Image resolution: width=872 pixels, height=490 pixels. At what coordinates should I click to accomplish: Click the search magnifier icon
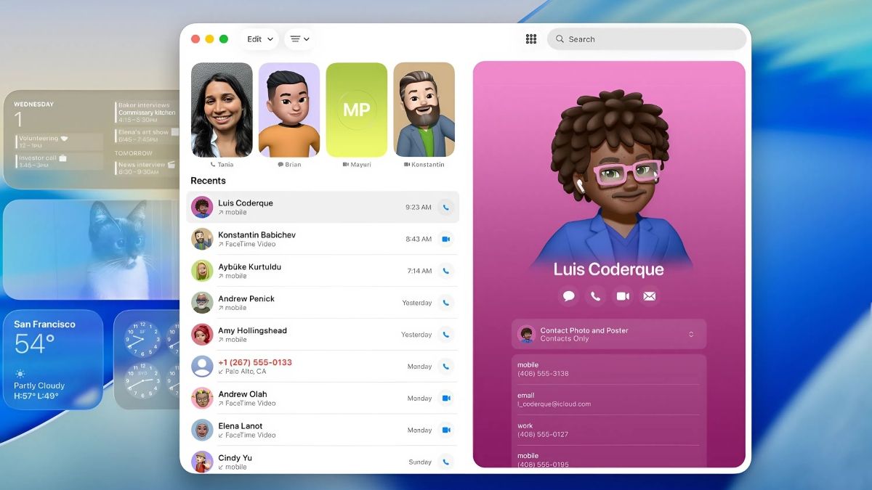560,39
